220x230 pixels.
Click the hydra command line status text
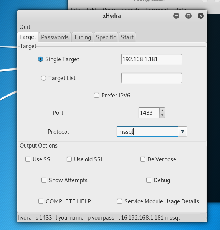click(x=99, y=218)
